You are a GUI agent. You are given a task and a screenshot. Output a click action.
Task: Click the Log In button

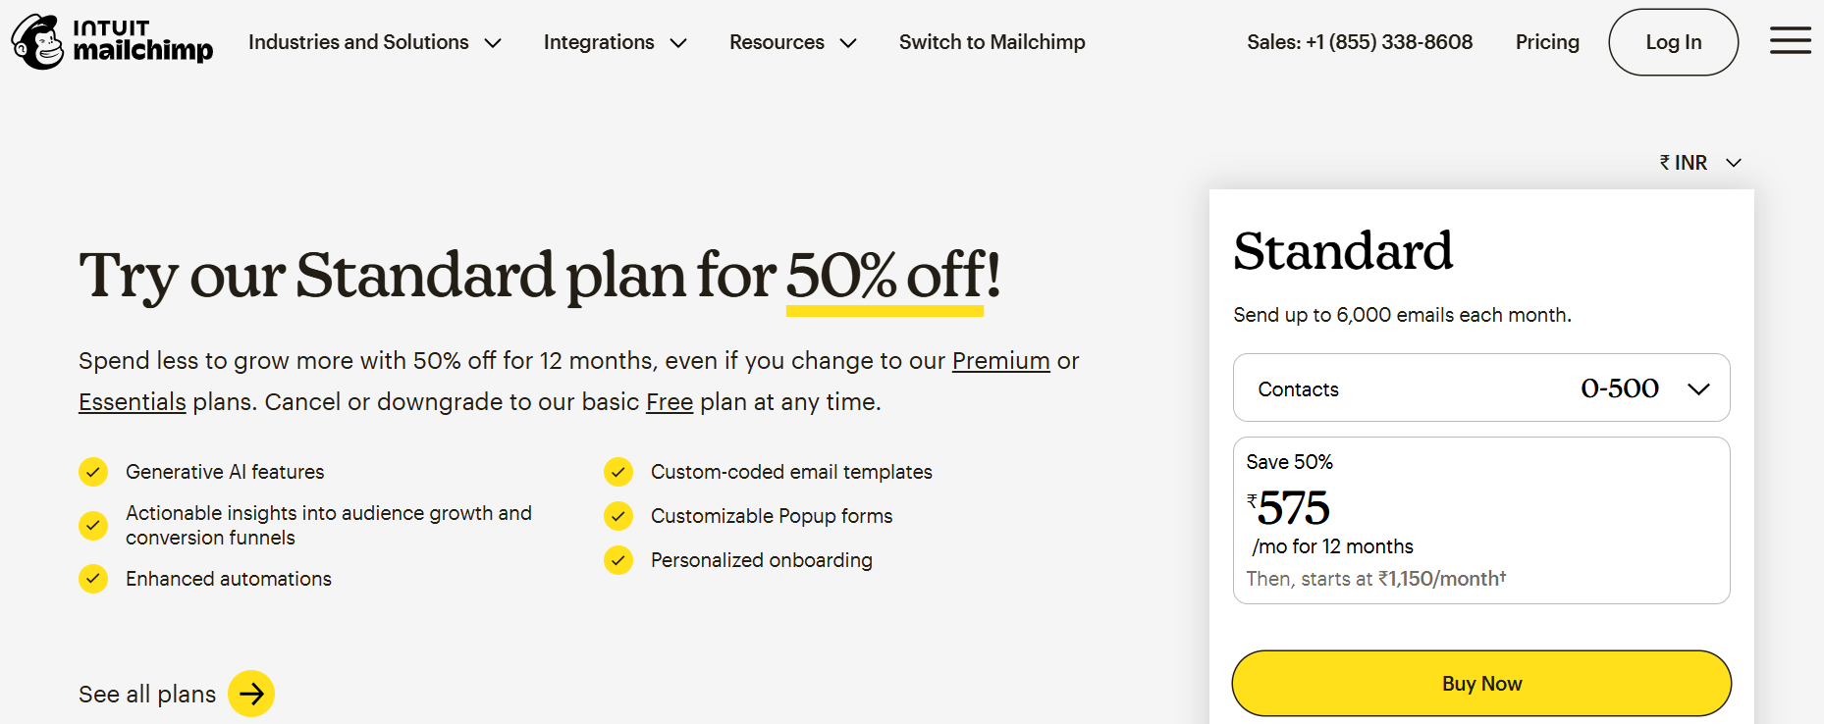click(1673, 41)
